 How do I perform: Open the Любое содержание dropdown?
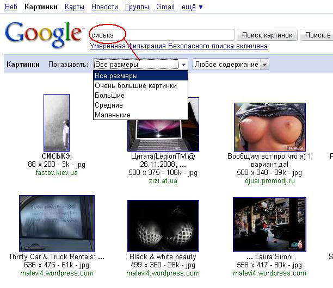point(231,64)
